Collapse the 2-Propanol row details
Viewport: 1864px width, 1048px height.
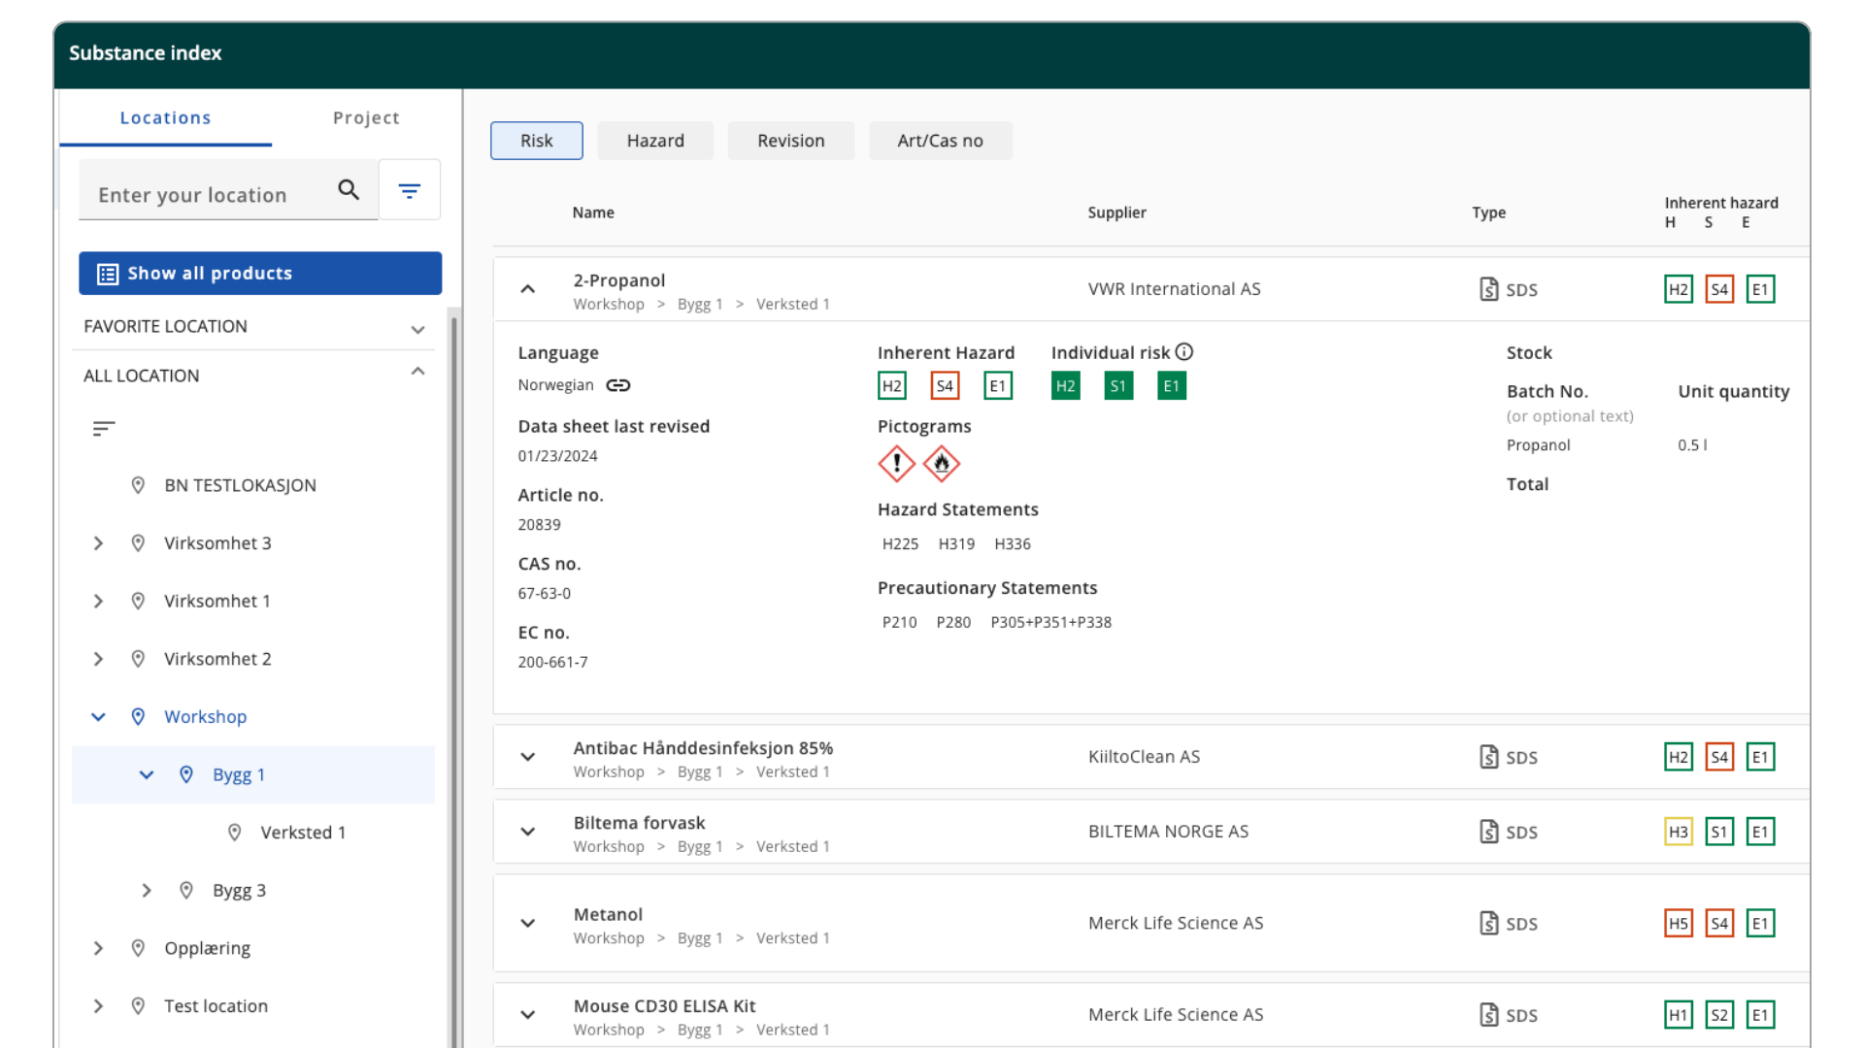(x=528, y=289)
